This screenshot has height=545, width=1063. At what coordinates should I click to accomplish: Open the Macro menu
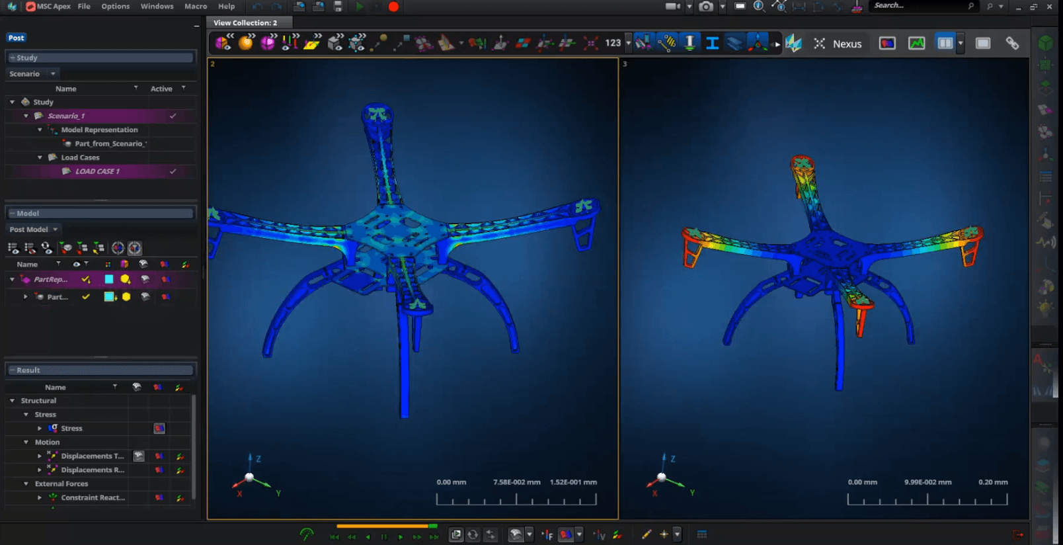click(x=196, y=7)
